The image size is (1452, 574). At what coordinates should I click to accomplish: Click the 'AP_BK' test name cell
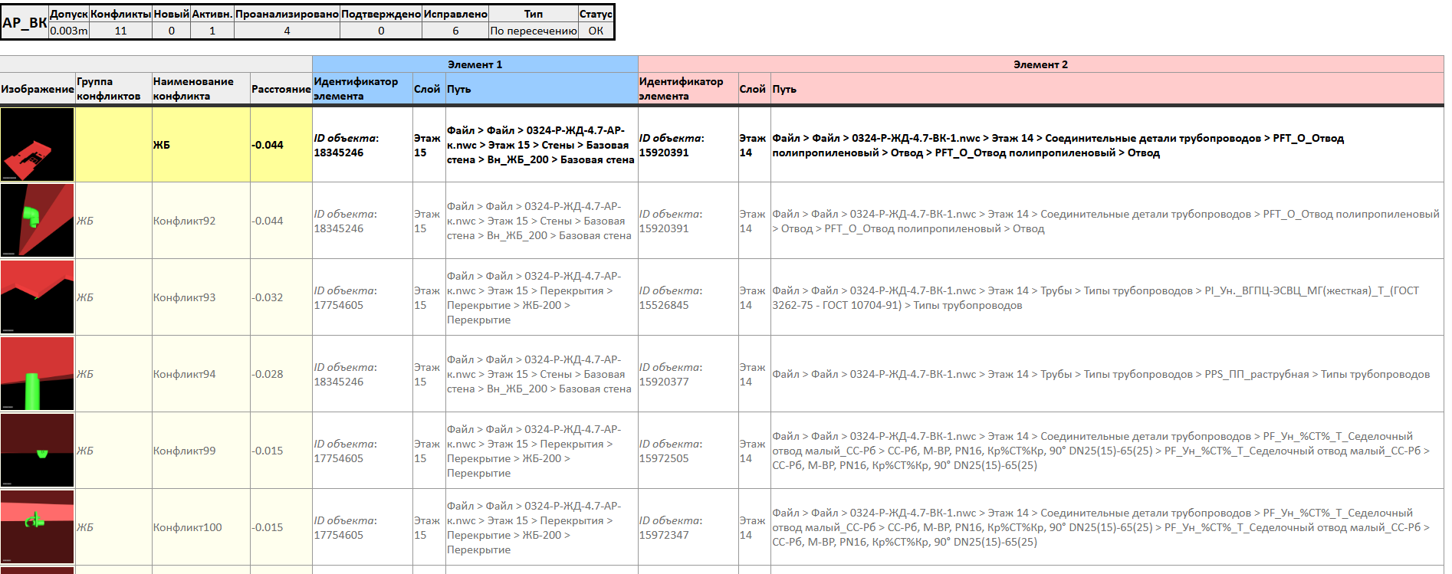pos(25,22)
